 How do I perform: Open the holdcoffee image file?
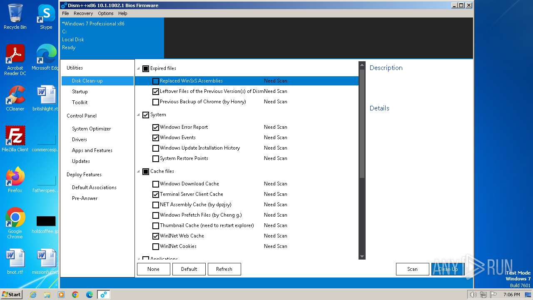[46, 224]
